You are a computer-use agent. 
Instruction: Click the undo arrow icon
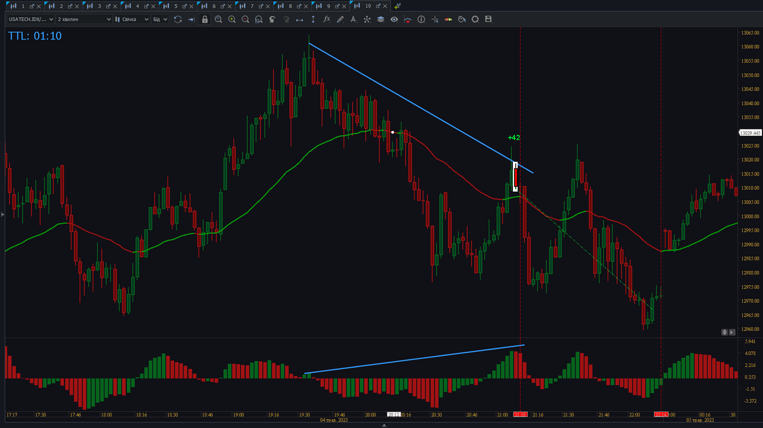pyautogui.click(x=272, y=19)
